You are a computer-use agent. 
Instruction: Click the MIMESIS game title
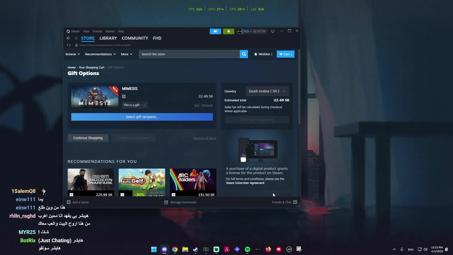coord(130,89)
